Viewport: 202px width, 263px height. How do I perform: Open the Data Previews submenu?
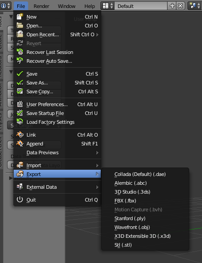57,152
